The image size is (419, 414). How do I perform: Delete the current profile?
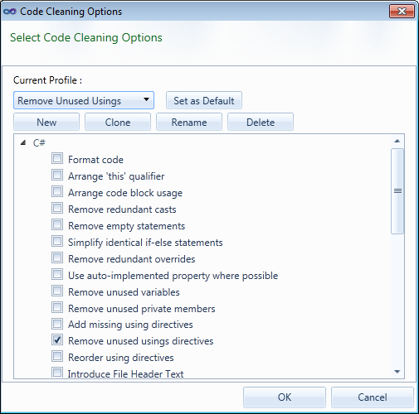tap(261, 122)
